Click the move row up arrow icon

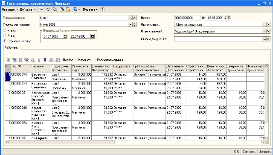pyautogui.click(x=39, y=60)
